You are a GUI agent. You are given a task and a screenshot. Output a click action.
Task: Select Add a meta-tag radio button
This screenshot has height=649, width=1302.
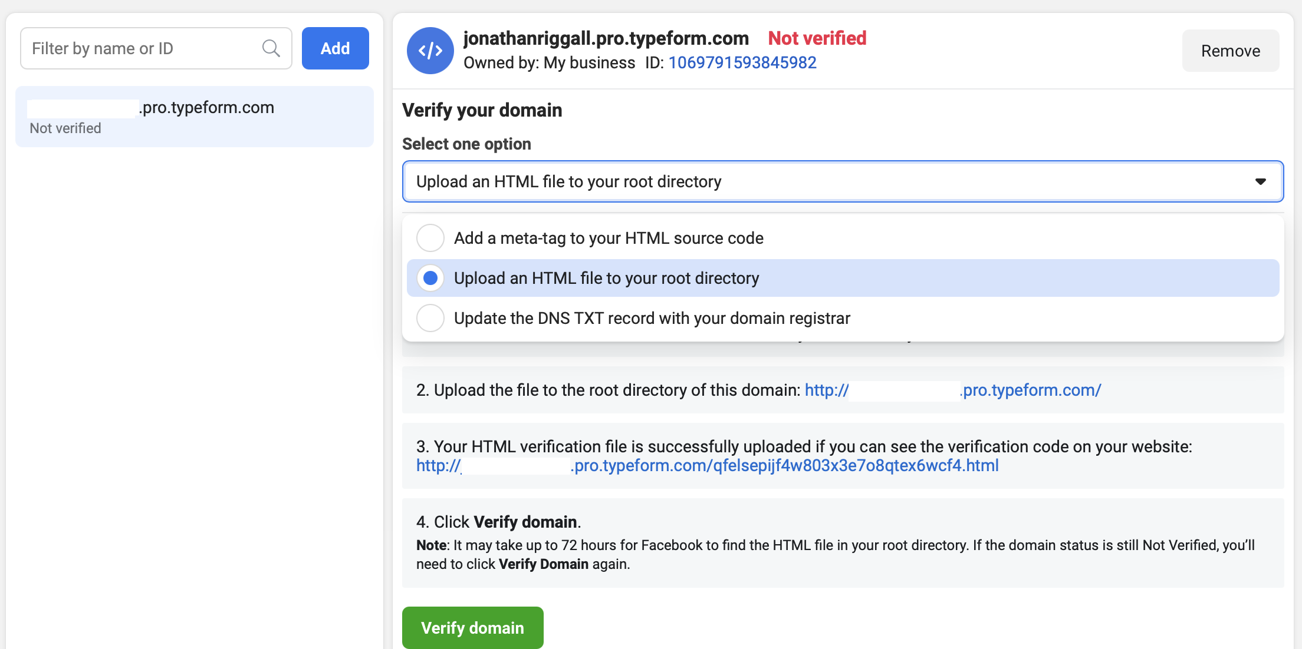(430, 238)
